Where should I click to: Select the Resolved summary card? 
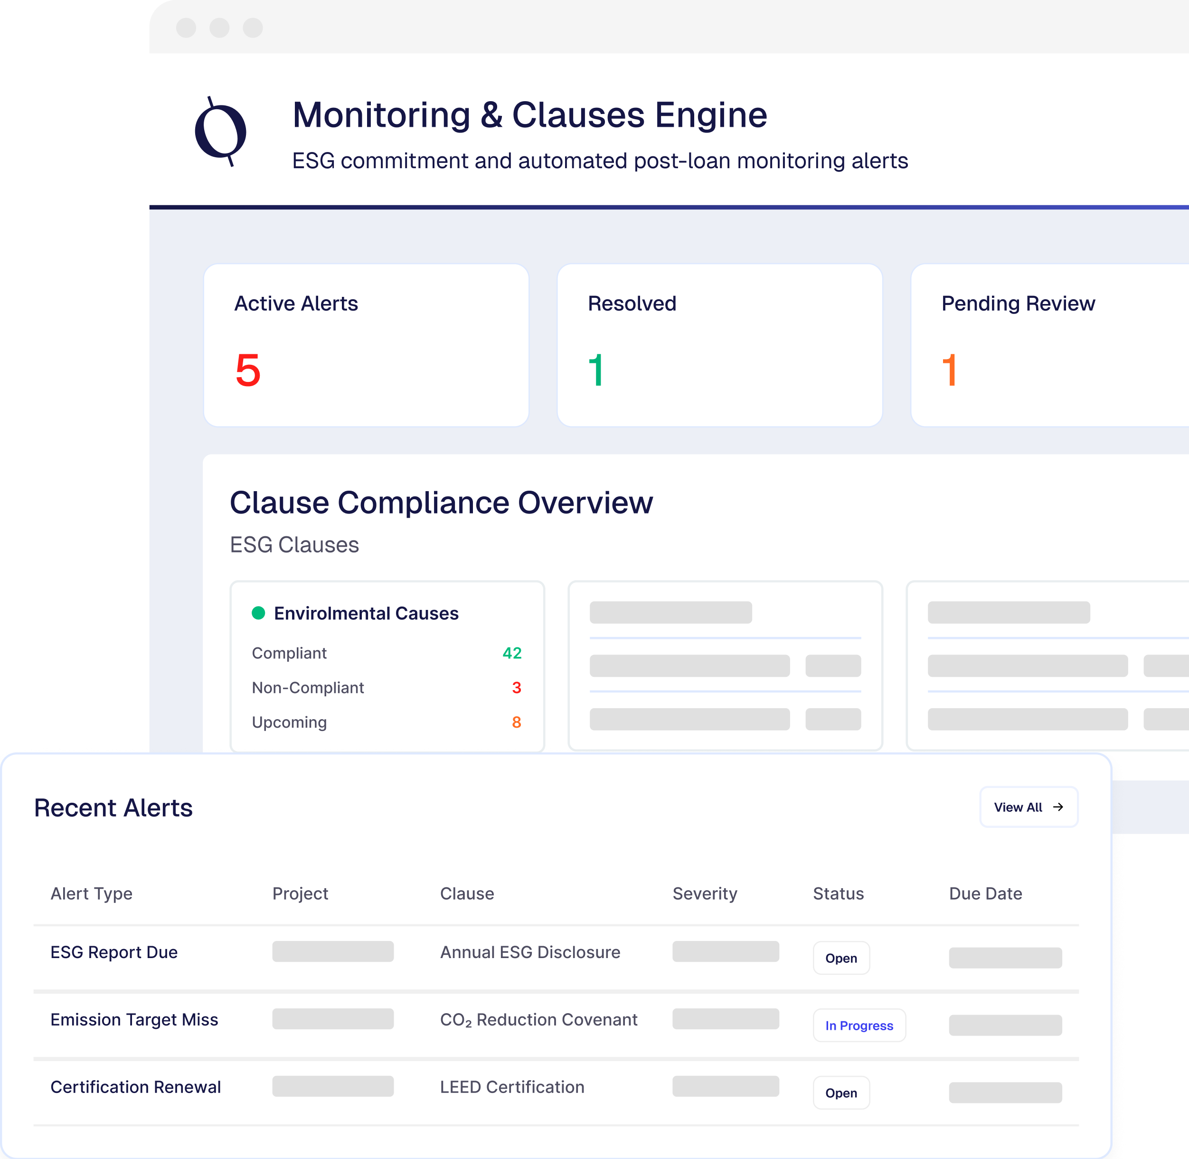click(719, 344)
